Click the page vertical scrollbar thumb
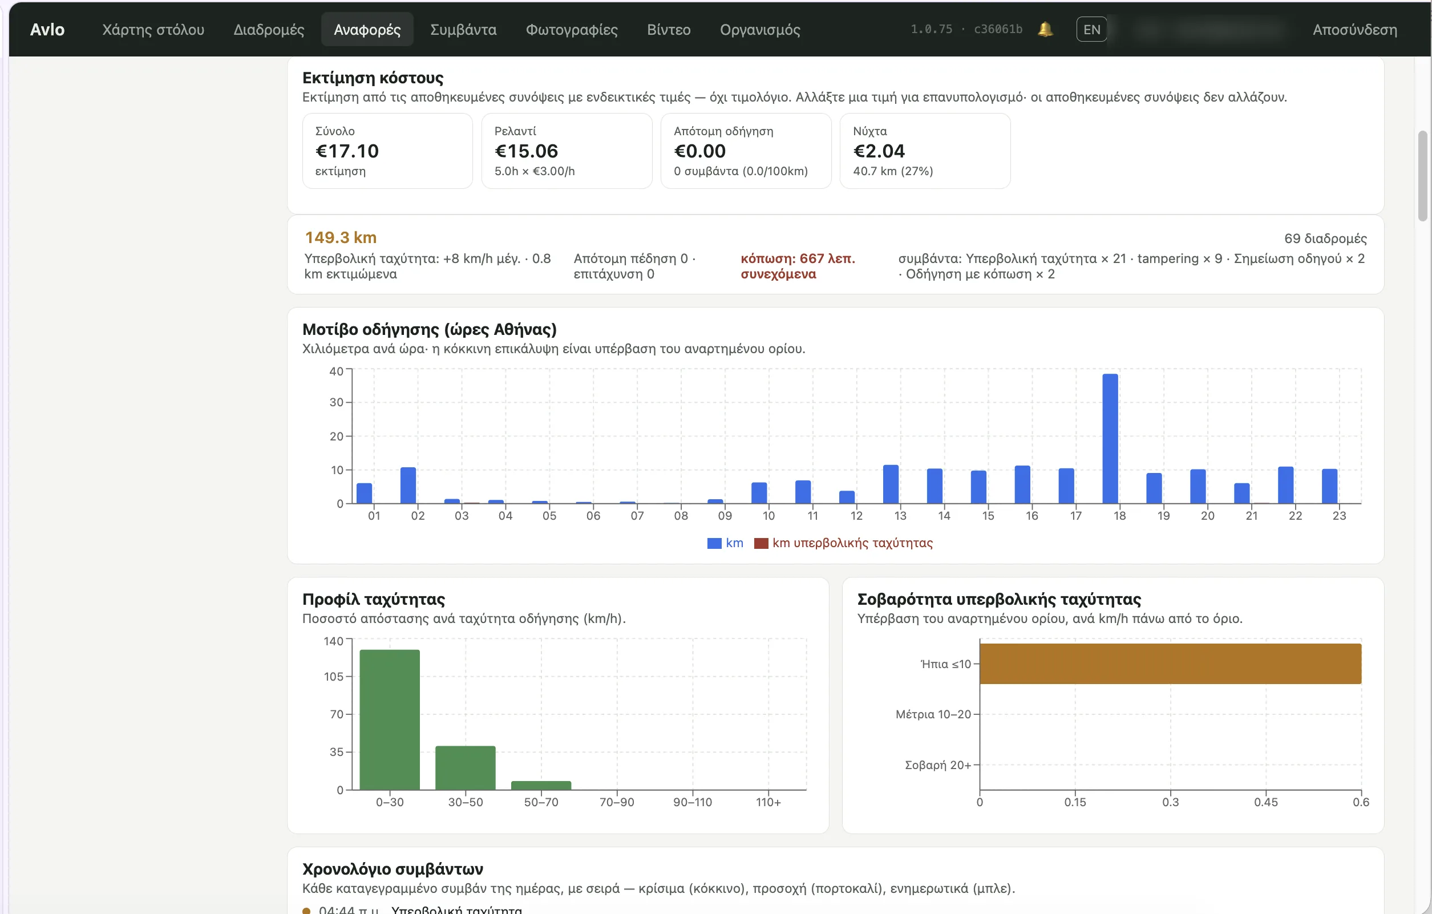 pos(1422,175)
